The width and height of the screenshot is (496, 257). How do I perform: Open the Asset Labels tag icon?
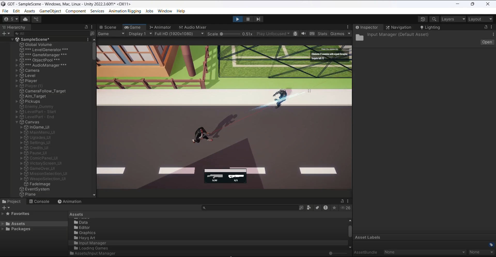point(491,245)
